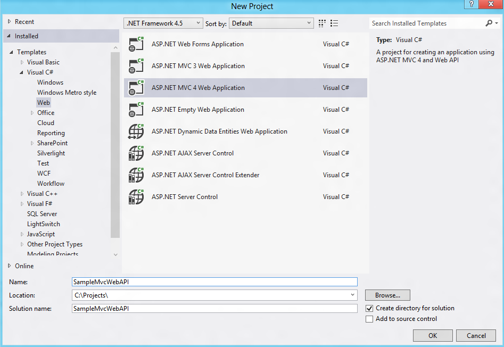Toggle Create directory for solution checkbox
Image resolution: width=504 pixels, height=347 pixels.
tap(369, 309)
